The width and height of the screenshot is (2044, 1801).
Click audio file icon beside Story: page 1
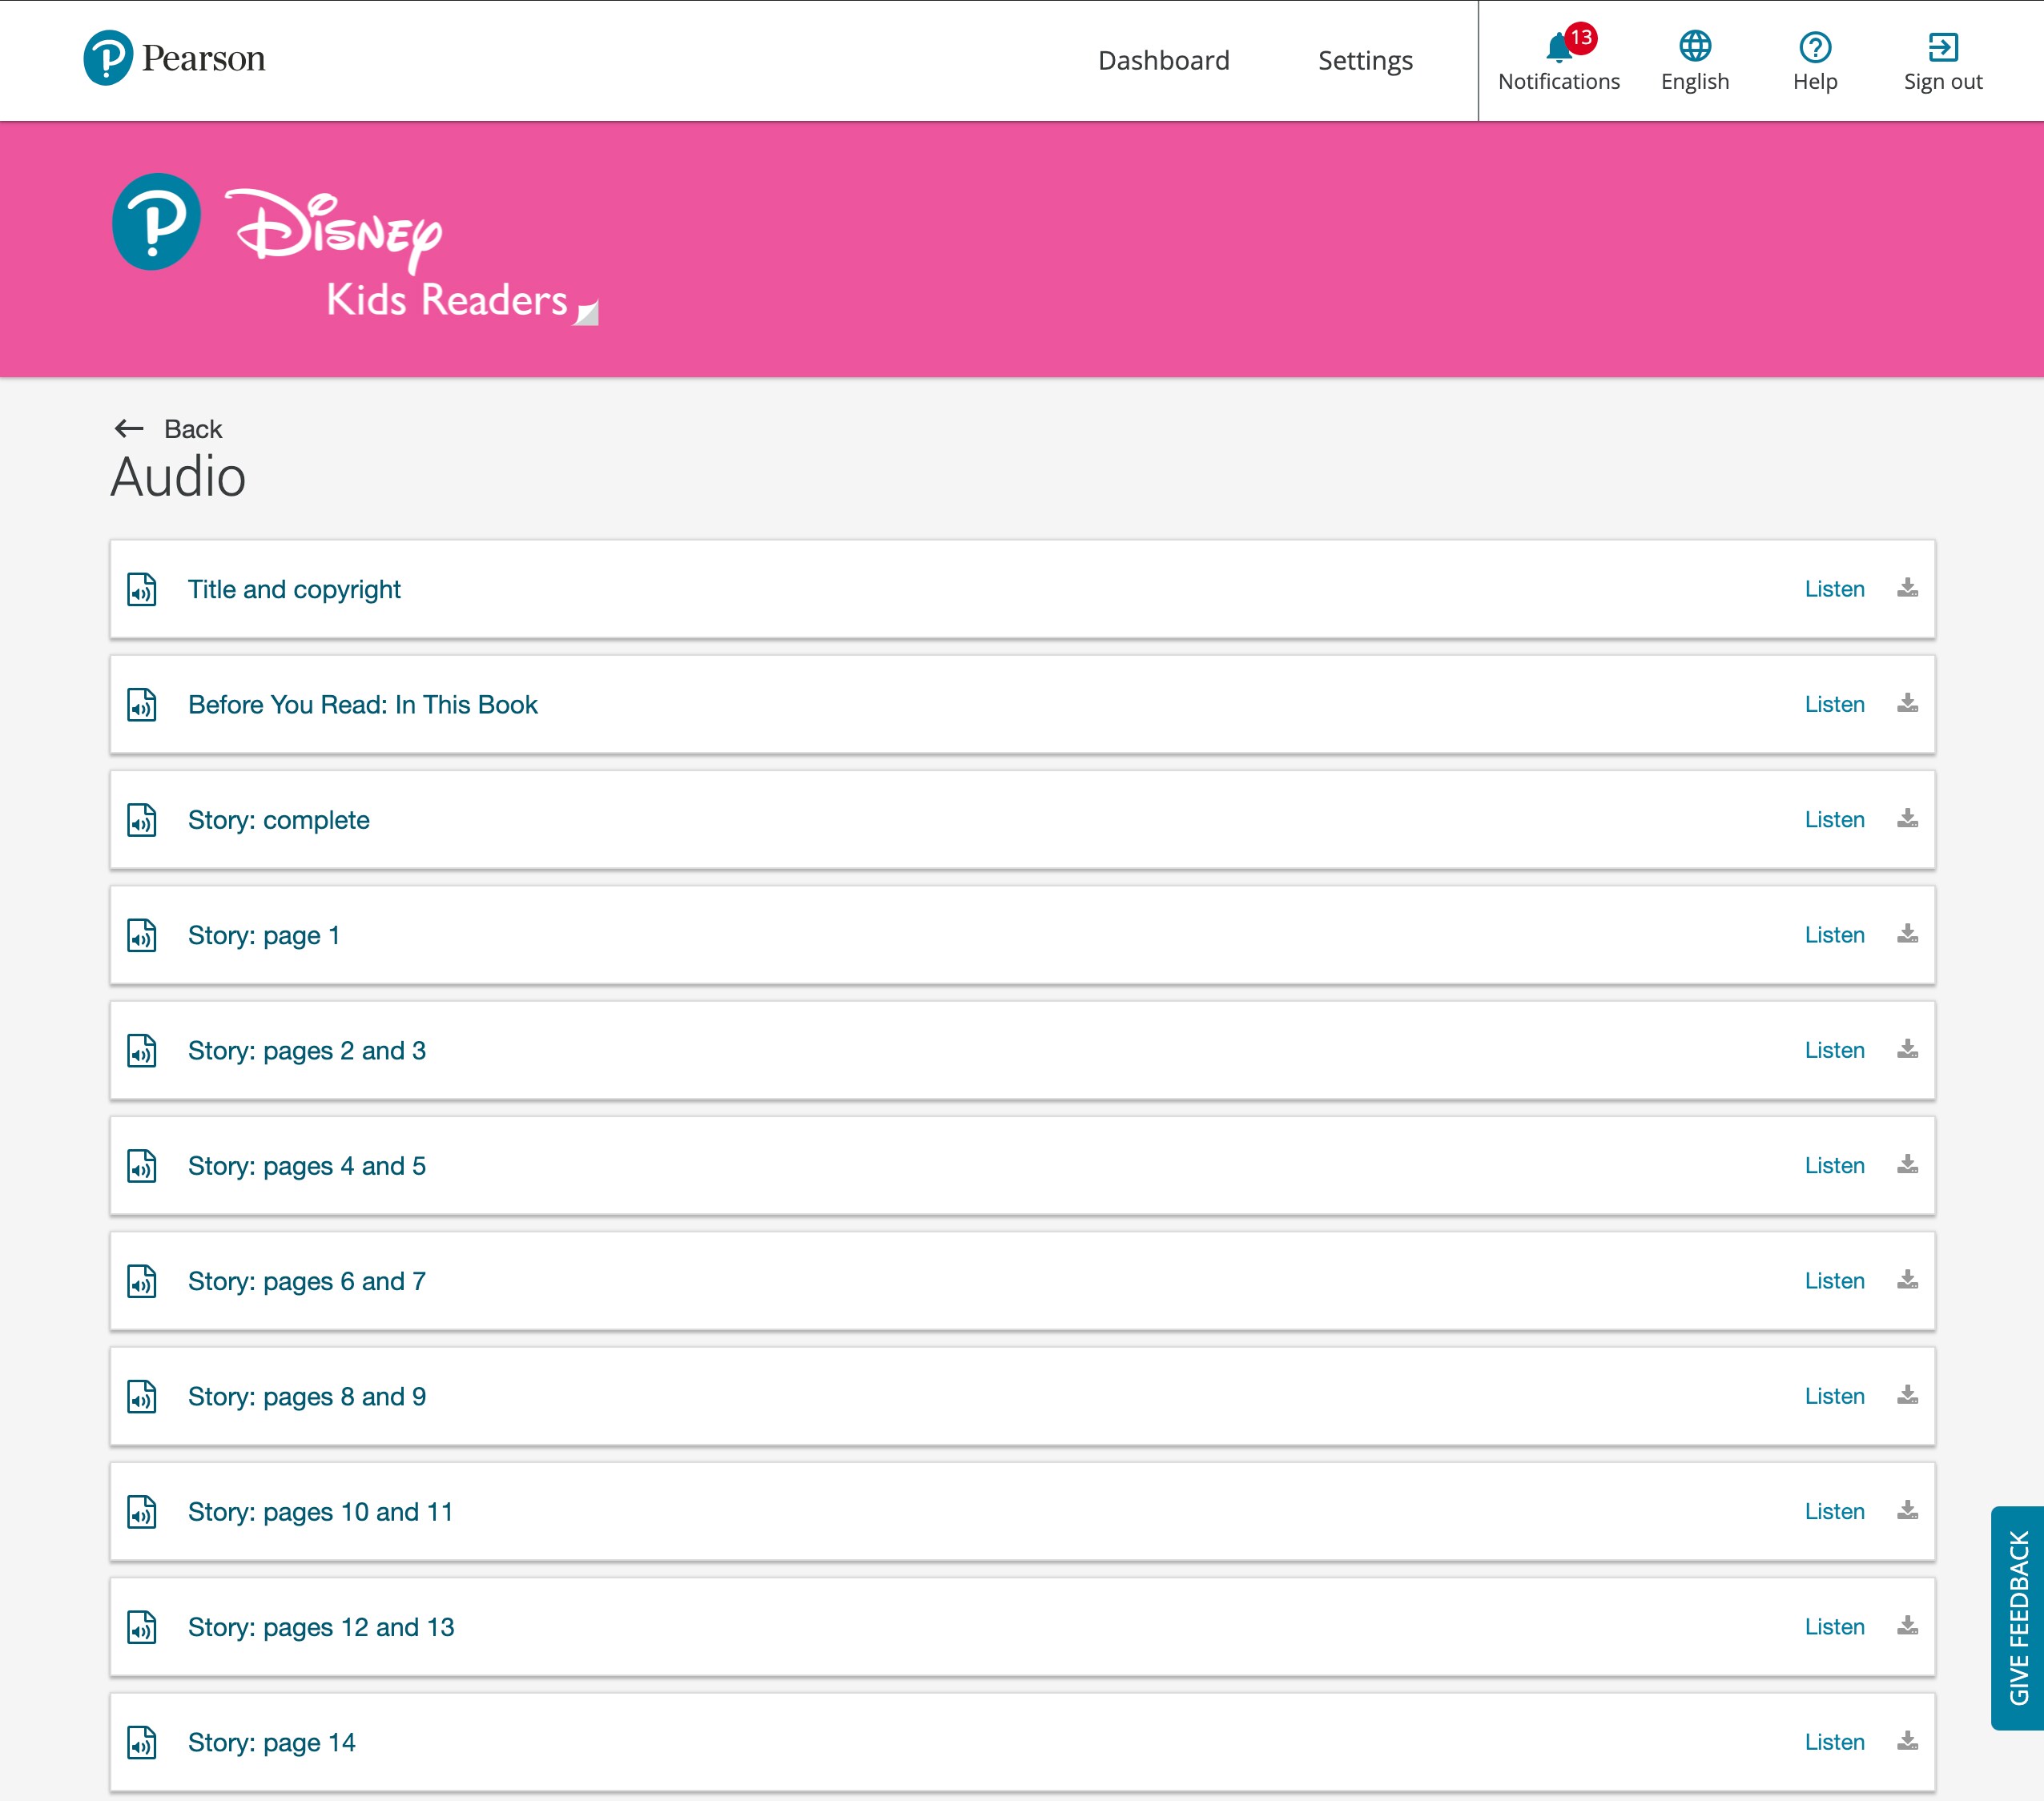142,935
